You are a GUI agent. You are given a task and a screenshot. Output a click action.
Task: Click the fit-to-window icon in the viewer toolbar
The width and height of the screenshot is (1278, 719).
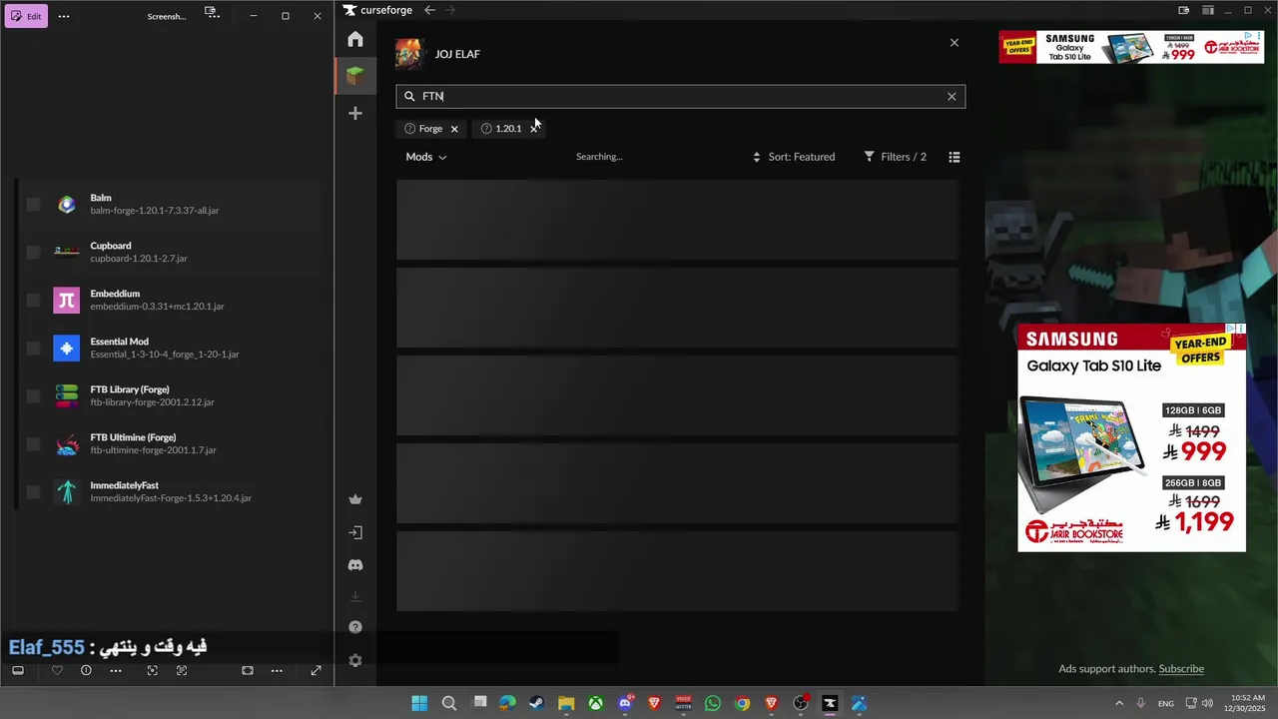(x=248, y=670)
